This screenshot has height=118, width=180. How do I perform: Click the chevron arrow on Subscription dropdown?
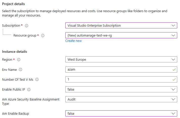point(173,26)
